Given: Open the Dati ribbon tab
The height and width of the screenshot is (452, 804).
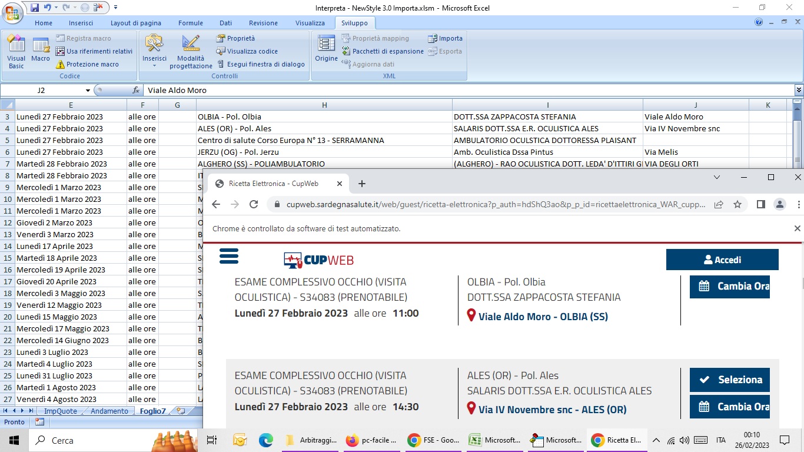Looking at the screenshot, I should (225, 23).
